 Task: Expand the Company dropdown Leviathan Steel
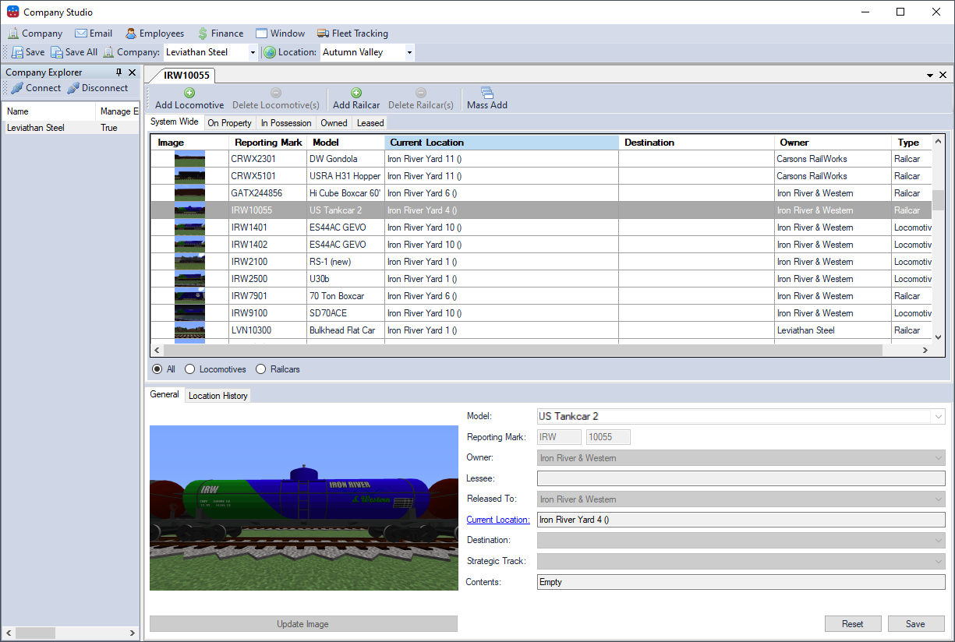[x=253, y=52]
